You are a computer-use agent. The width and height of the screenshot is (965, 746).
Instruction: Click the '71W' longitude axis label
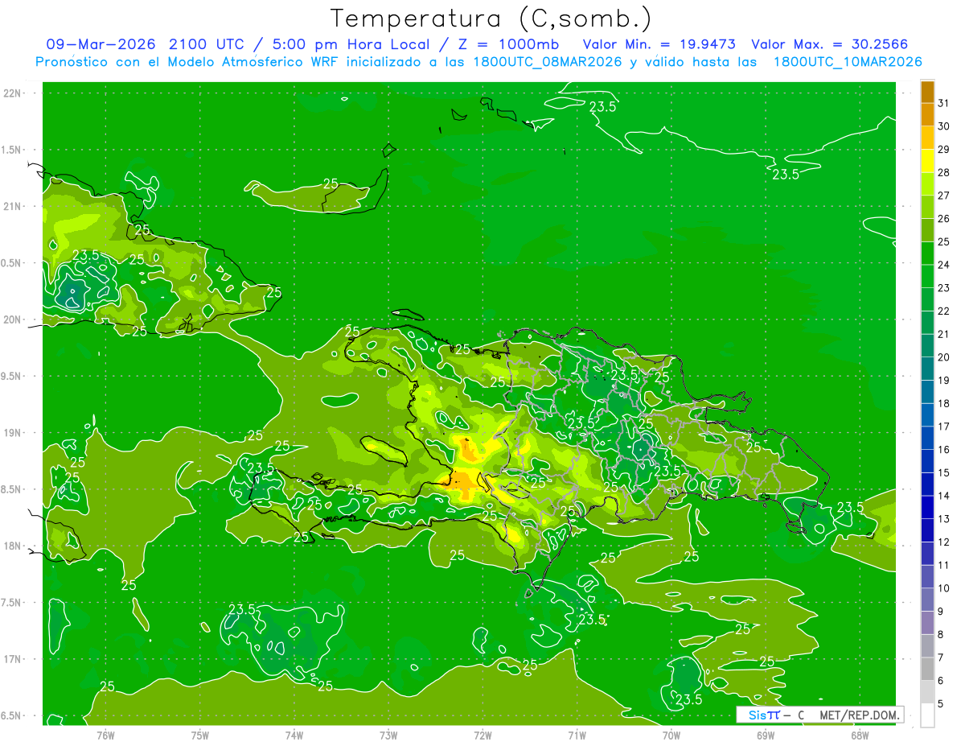[577, 735]
